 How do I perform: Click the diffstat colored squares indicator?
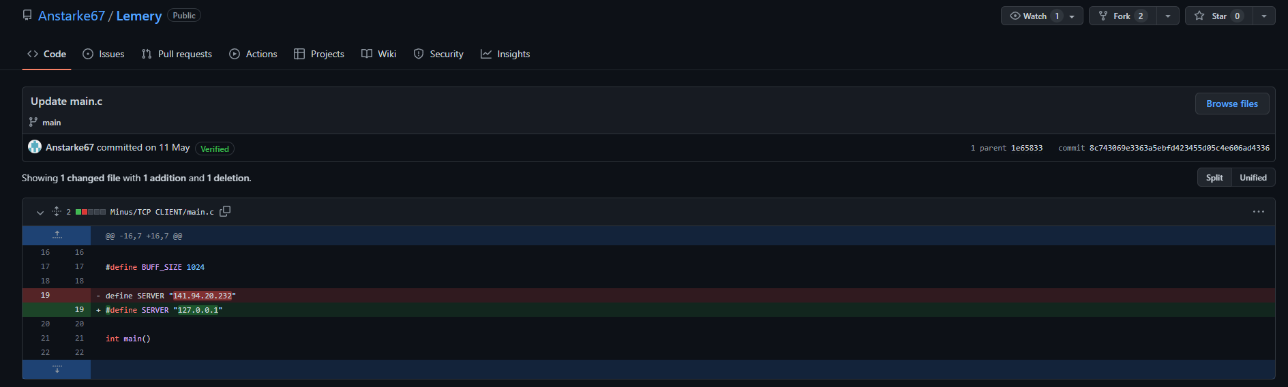click(90, 212)
